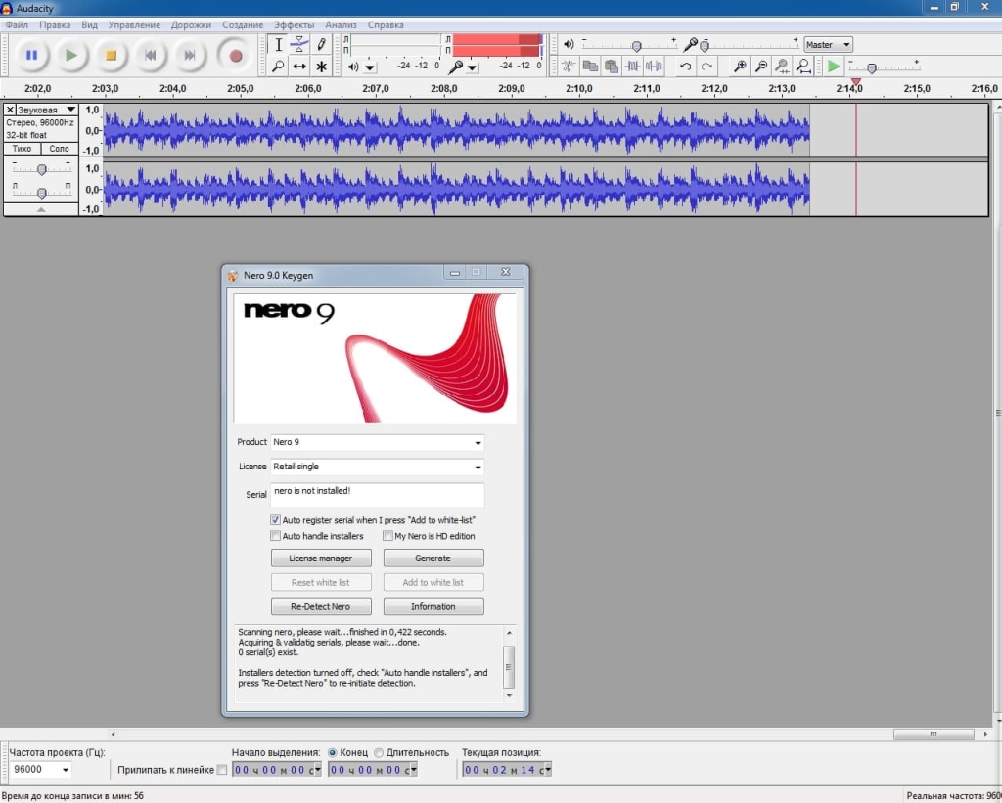
Task: Click the input microphone icon near slider
Action: (x=690, y=45)
